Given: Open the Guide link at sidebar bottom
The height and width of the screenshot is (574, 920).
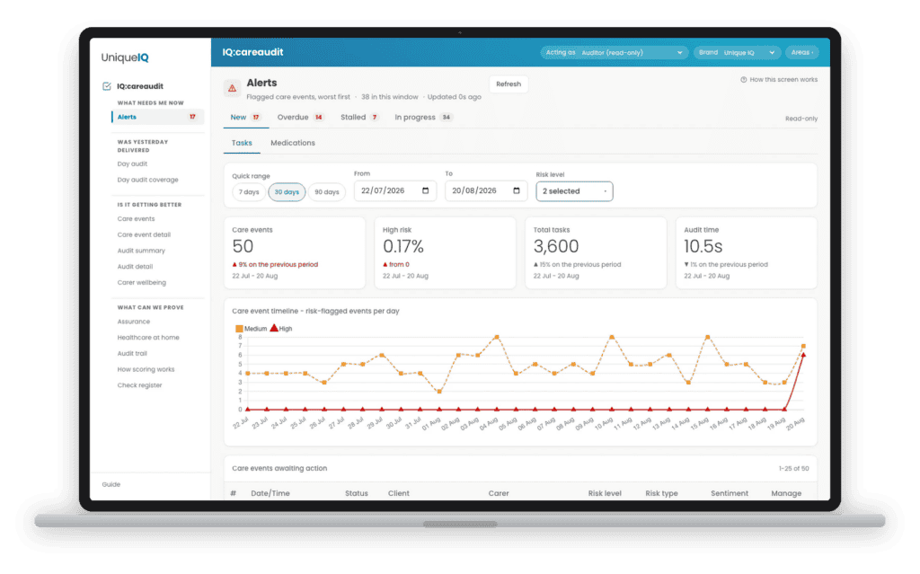Looking at the screenshot, I should tap(111, 485).
